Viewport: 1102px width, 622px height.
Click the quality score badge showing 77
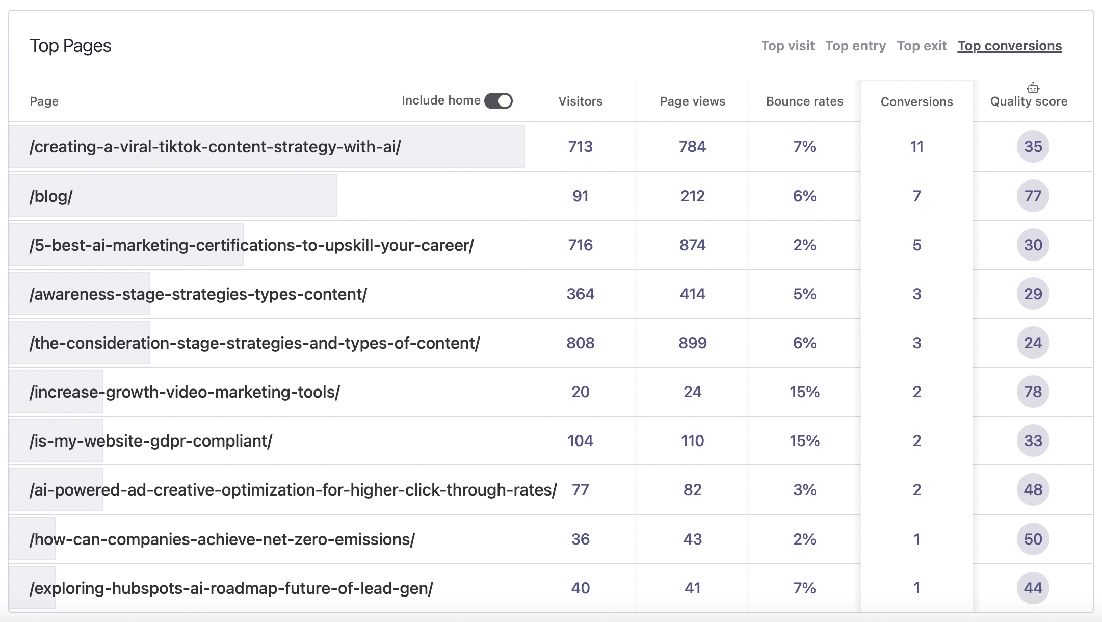(1033, 195)
